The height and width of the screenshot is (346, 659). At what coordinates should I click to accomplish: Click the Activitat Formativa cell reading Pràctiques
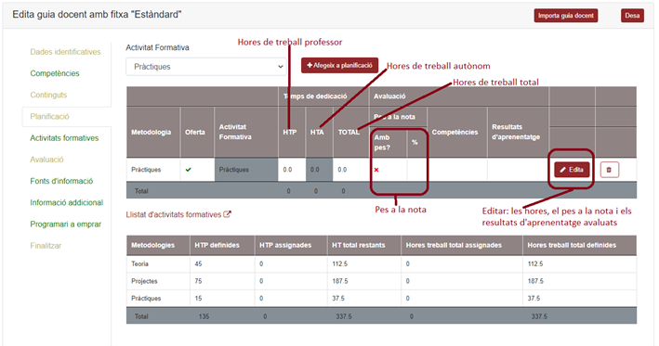pyautogui.click(x=246, y=170)
